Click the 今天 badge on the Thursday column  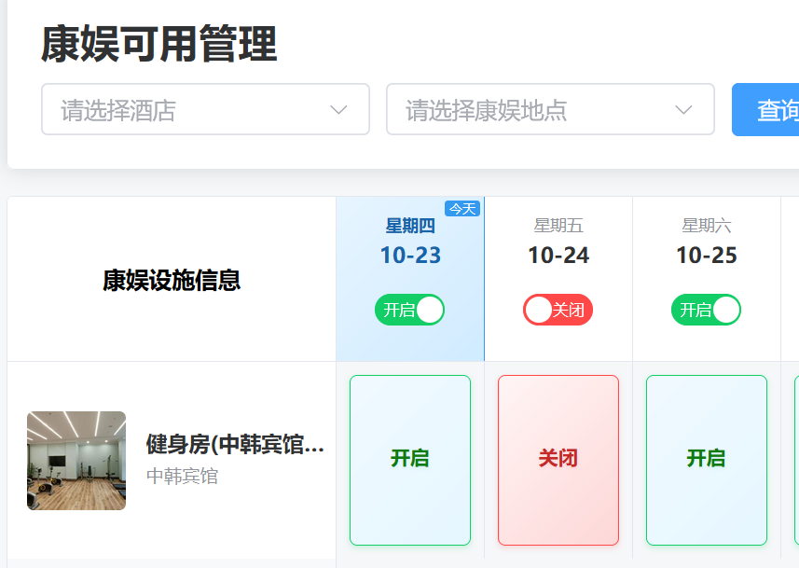pyautogui.click(x=462, y=208)
